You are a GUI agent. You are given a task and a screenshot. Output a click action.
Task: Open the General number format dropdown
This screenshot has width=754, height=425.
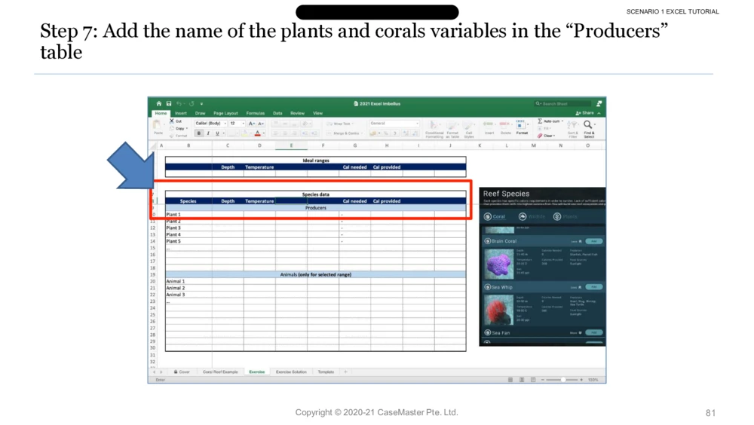(x=394, y=123)
